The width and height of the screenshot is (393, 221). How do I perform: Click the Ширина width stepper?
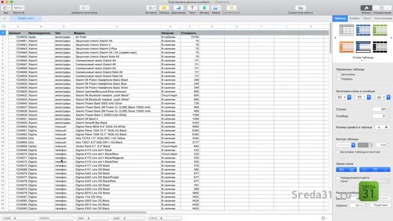pos(366,206)
